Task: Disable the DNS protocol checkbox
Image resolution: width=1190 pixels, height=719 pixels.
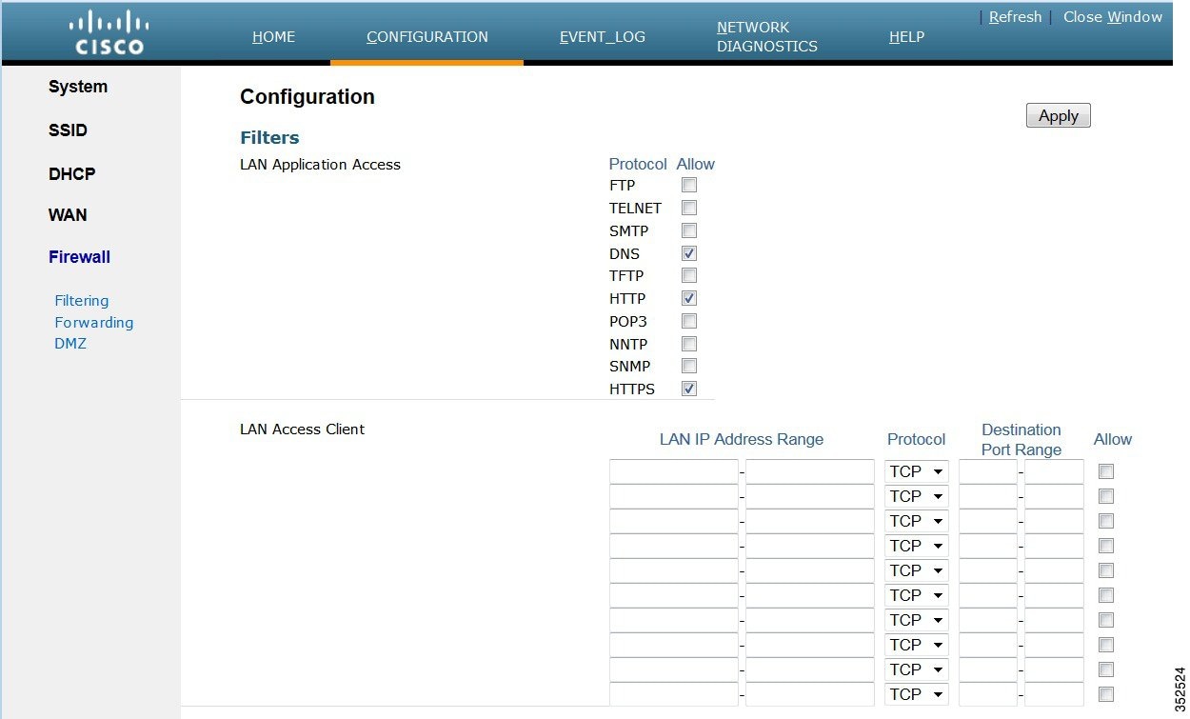Action: tap(688, 253)
